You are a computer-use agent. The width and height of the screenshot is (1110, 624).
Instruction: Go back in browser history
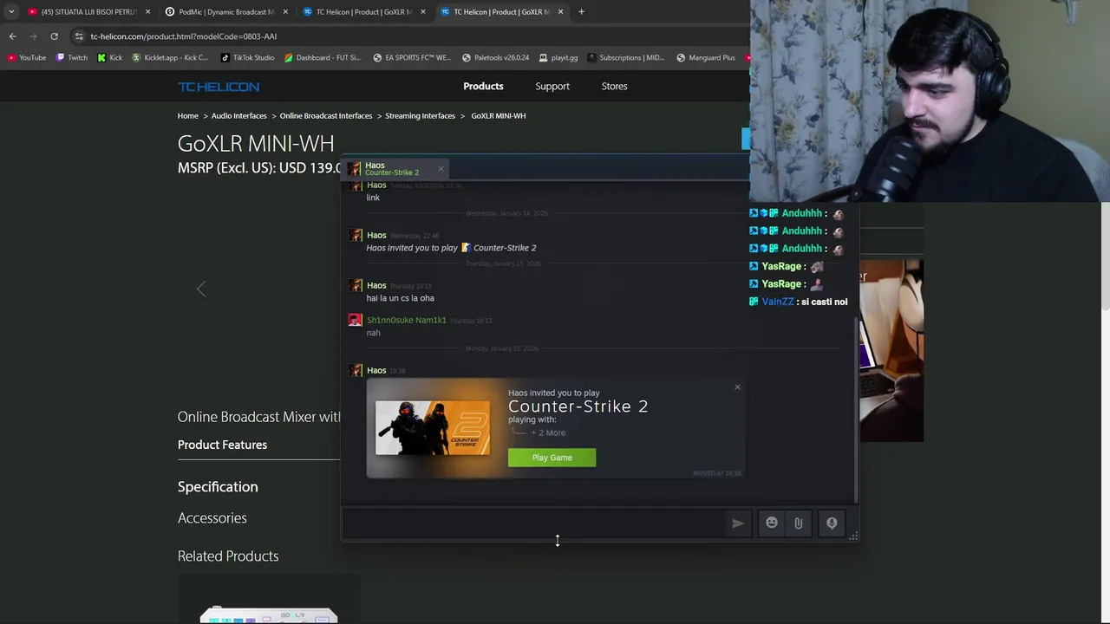(12, 36)
